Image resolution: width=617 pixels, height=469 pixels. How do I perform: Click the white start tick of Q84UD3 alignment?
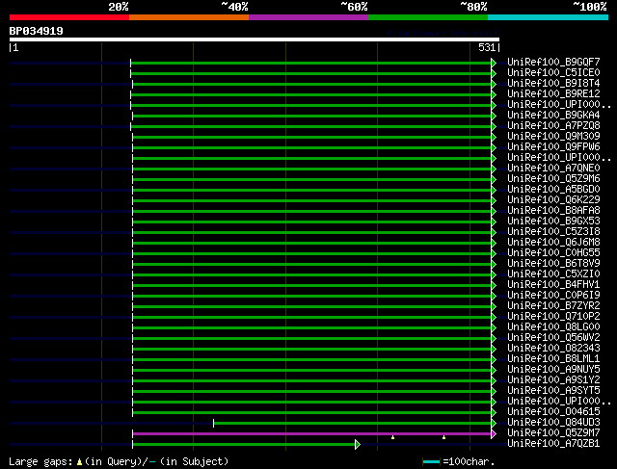click(214, 424)
